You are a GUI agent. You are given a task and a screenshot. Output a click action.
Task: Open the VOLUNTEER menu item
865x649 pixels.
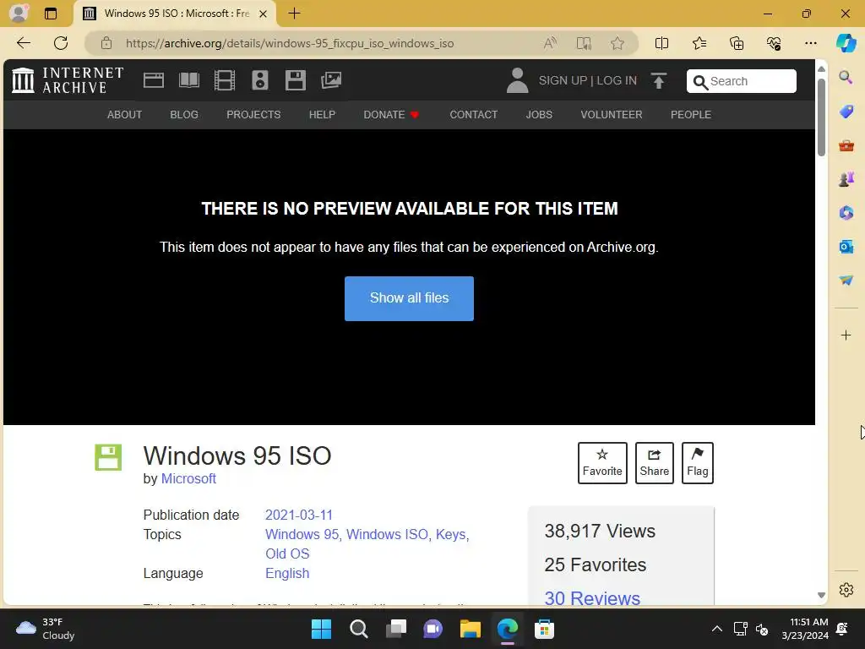point(612,115)
